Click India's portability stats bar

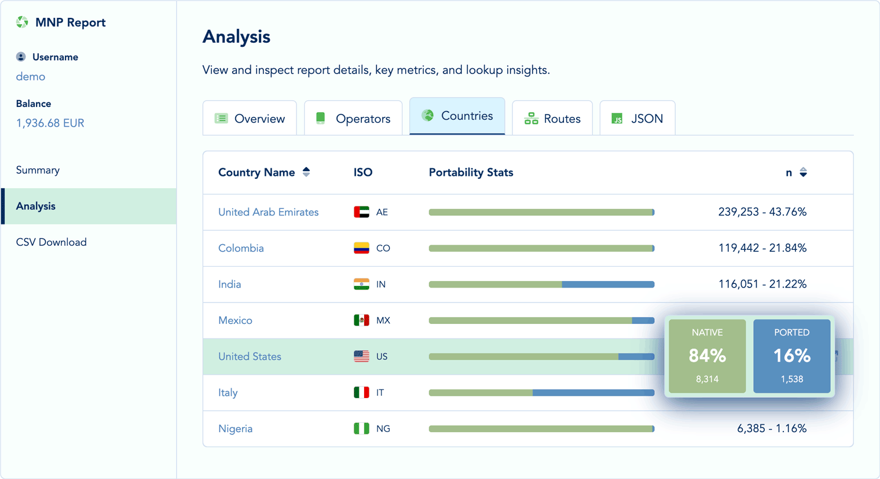pos(541,285)
